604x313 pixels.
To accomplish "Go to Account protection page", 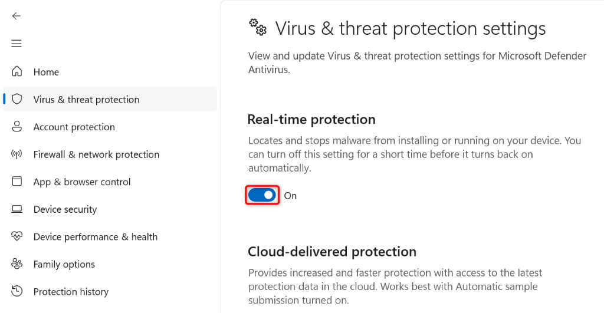I will click(74, 127).
